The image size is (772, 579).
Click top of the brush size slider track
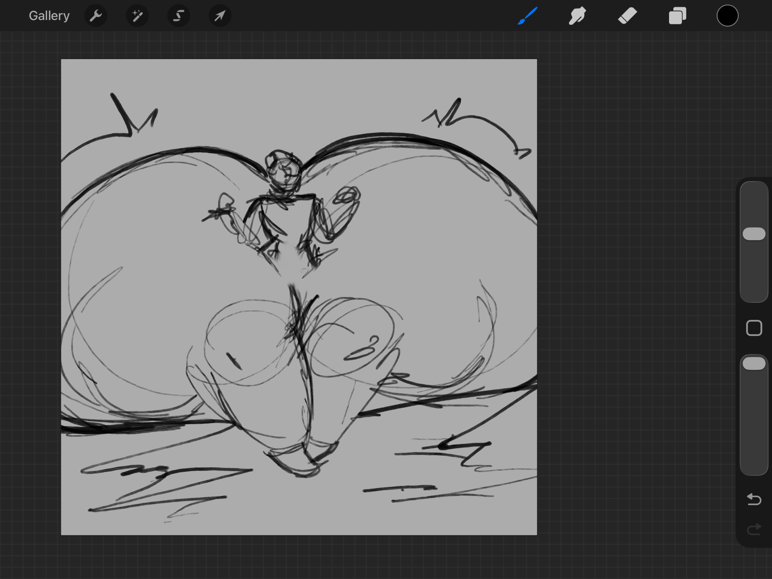(x=754, y=190)
